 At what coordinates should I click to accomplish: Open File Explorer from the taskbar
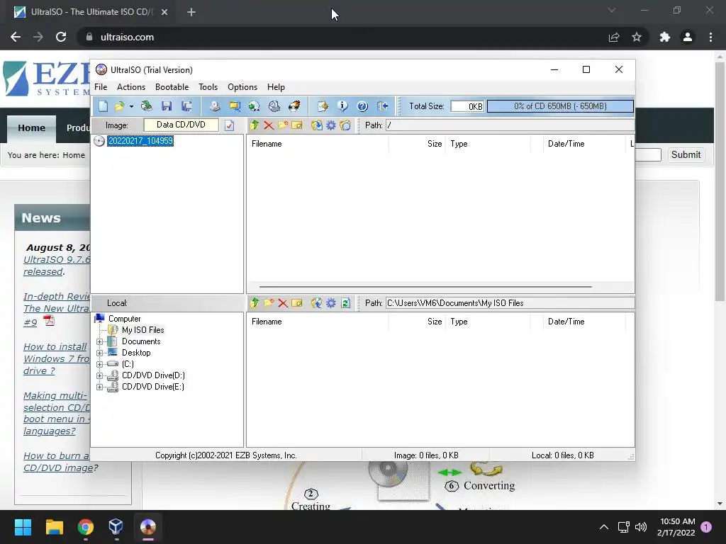54,527
